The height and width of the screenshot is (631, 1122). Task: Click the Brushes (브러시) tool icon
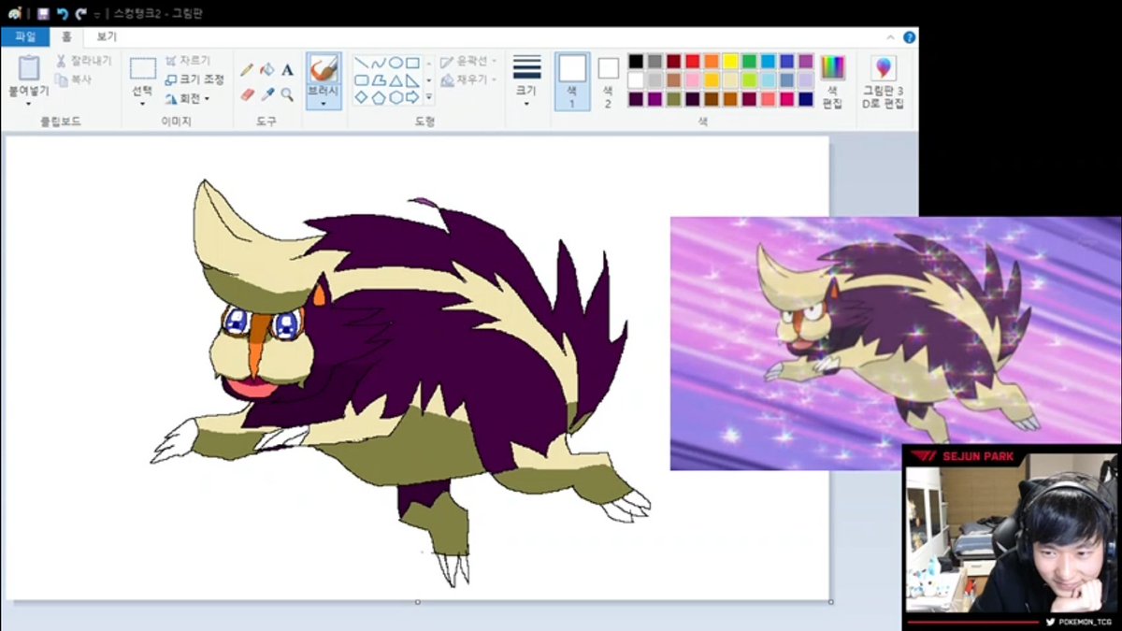324,68
